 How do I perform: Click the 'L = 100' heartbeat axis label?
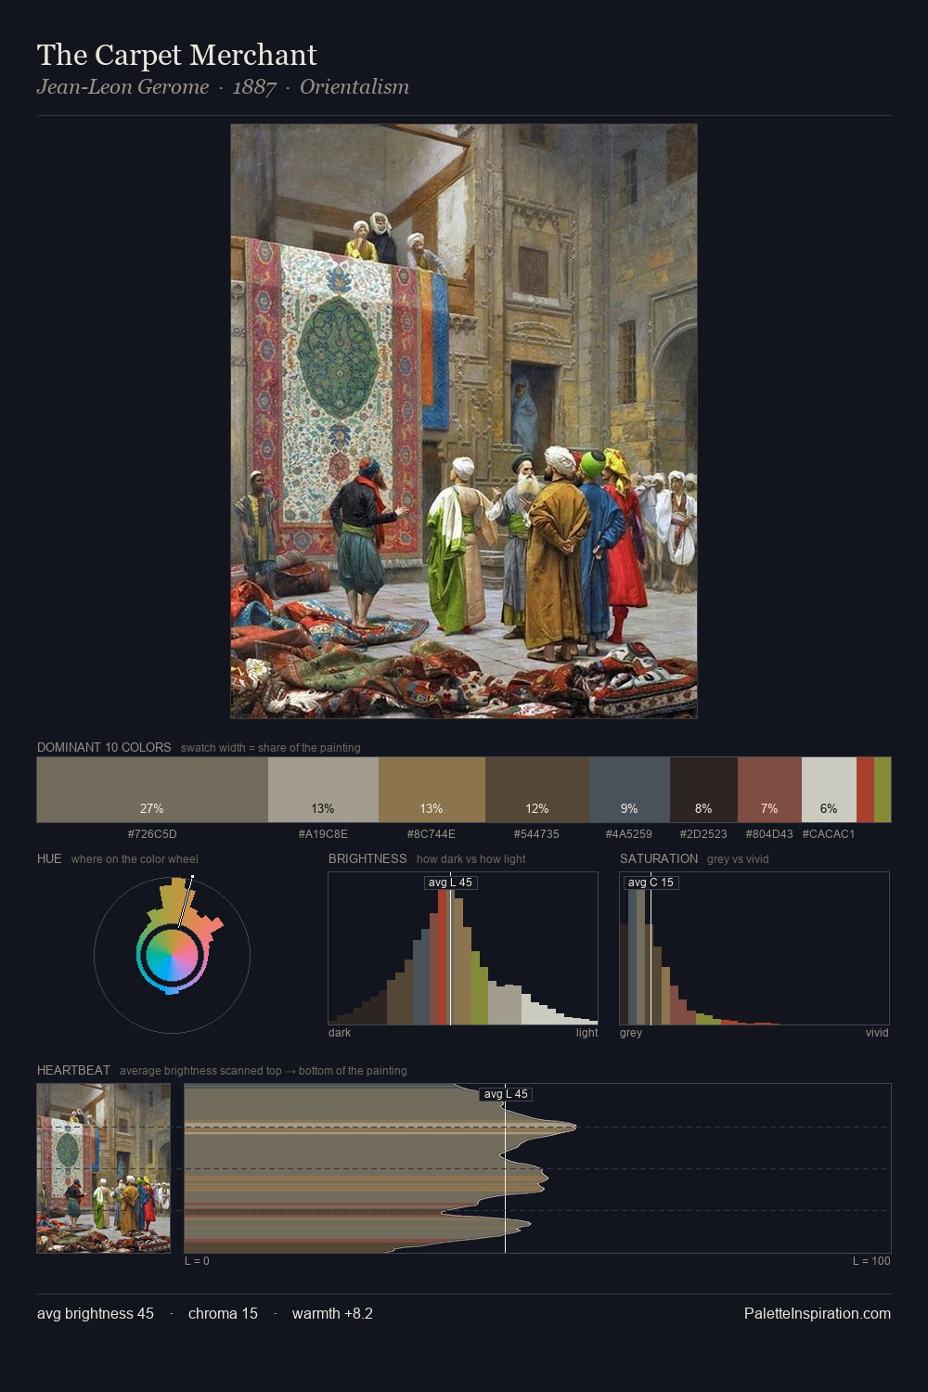(x=871, y=1261)
